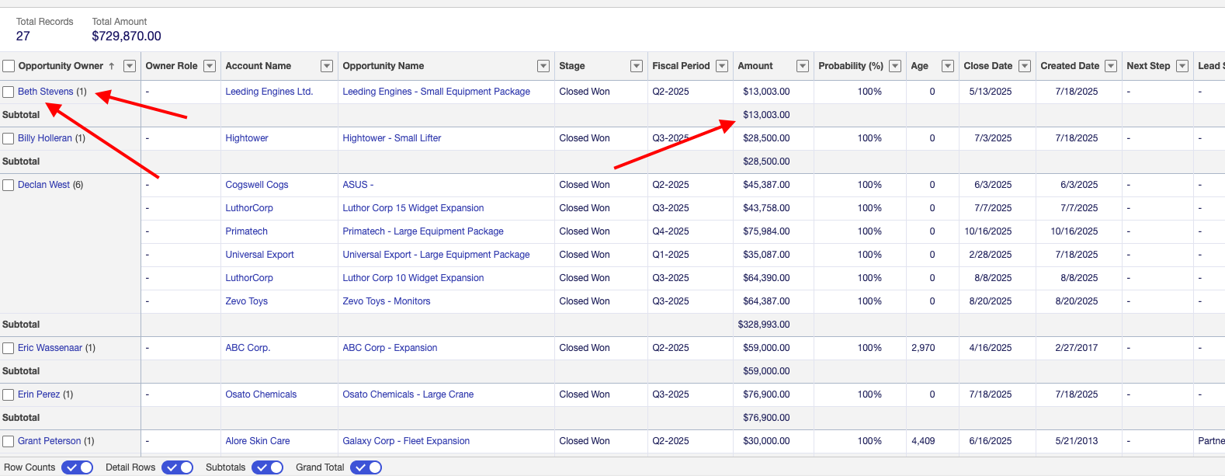1225x476 pixels.
Task: Open Galaxy Corp - Fleet Expansion opportunity
Action: [x=406, y=441]
